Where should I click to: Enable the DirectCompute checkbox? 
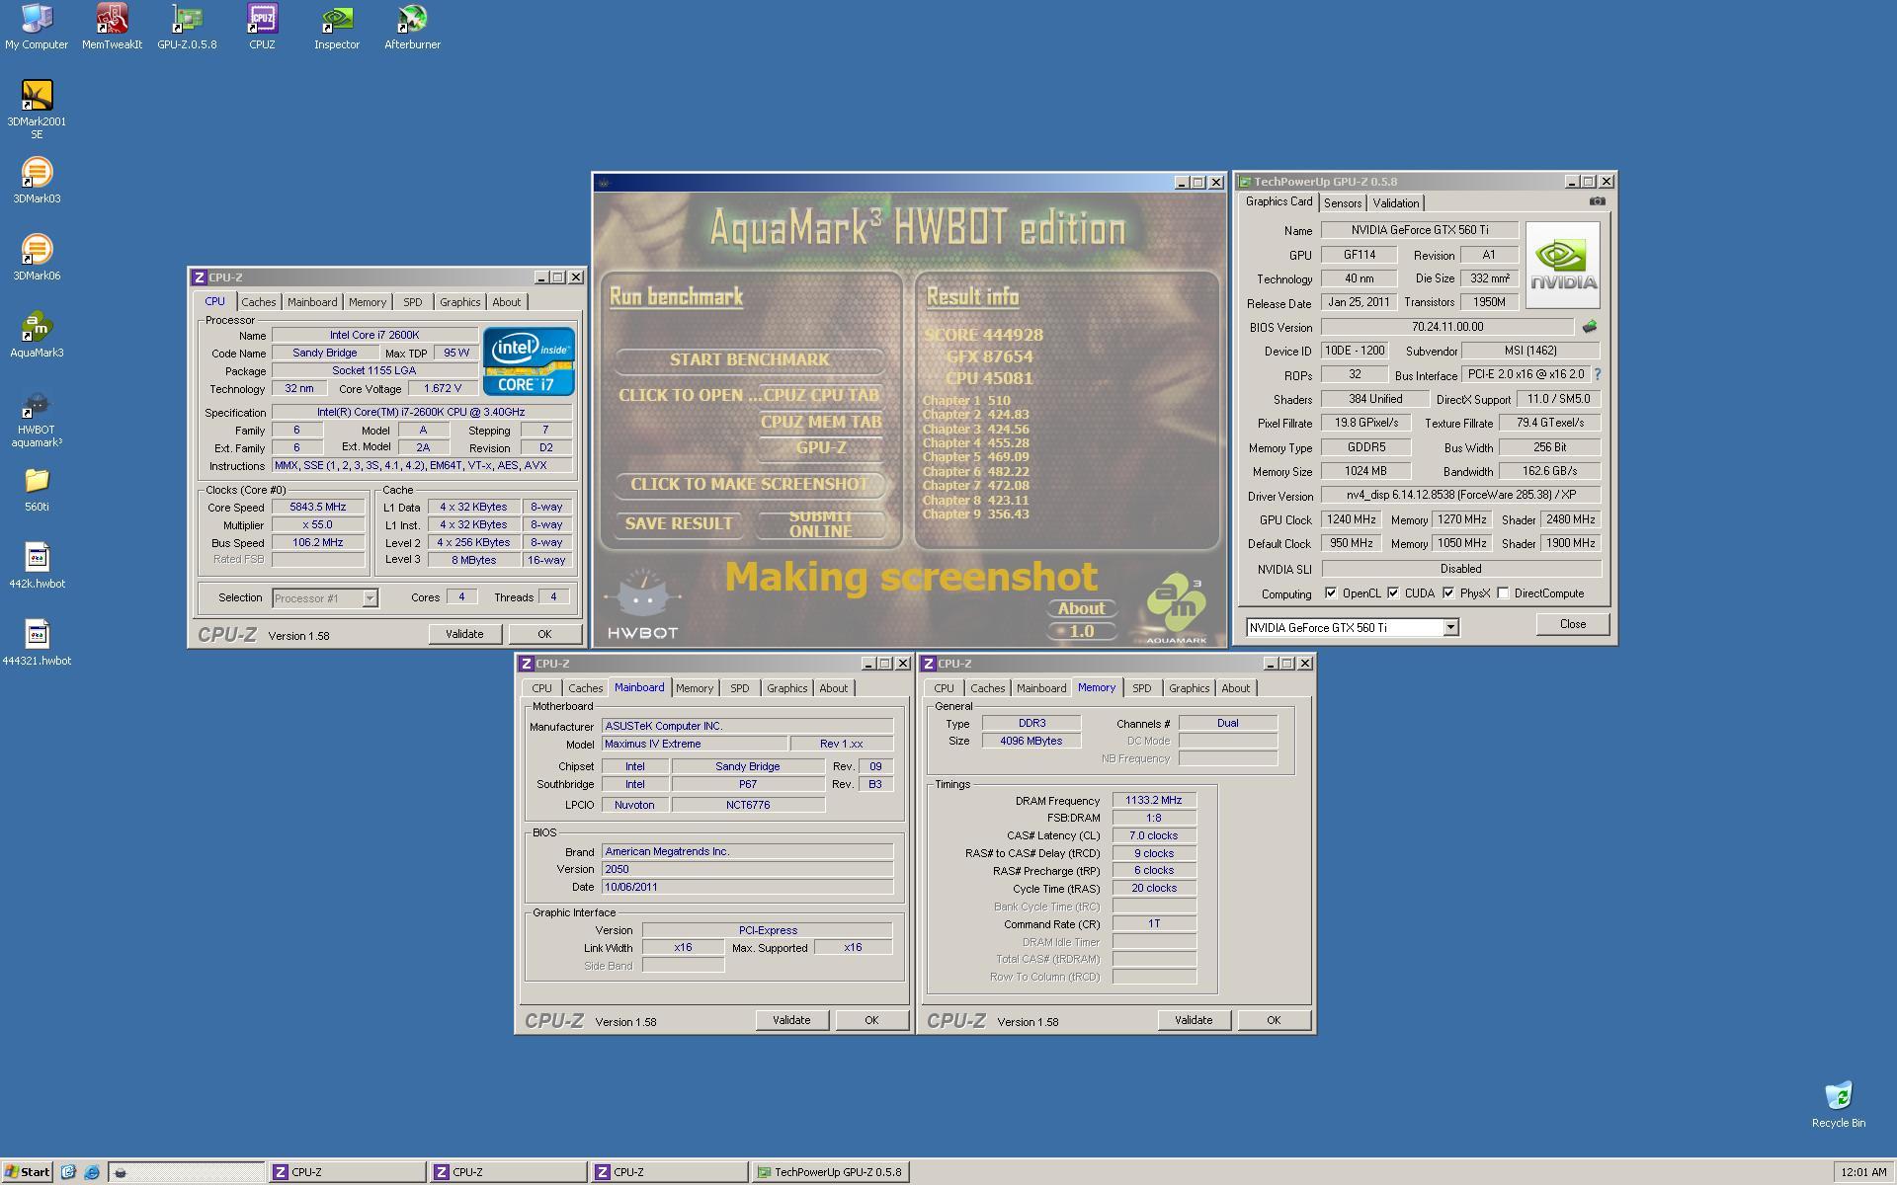[x=1503, y=592]
